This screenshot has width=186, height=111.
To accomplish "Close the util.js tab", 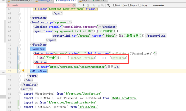I will pyautogui.click(x=89, y=1).
